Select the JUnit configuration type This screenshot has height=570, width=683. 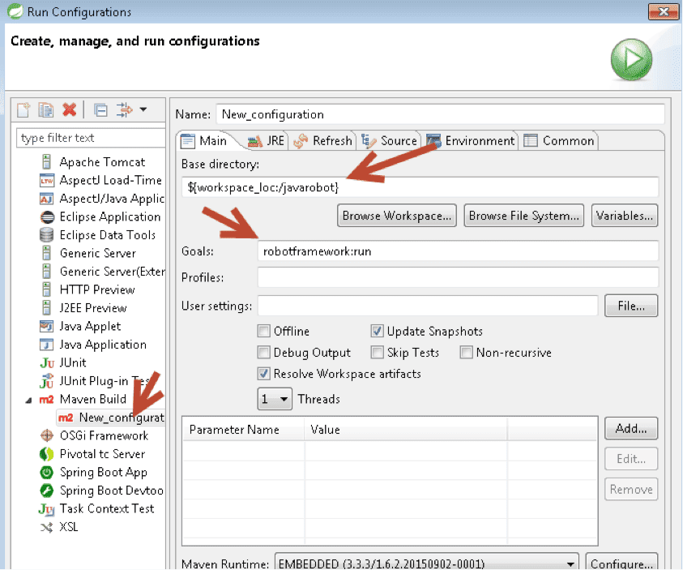(x=72, y=362)
